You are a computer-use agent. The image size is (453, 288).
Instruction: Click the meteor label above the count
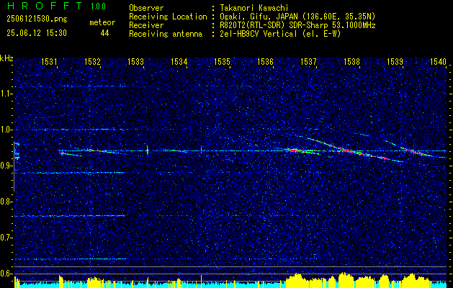point(102,22)
